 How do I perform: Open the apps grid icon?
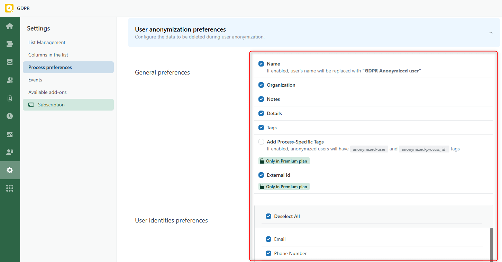coord(10,188)
